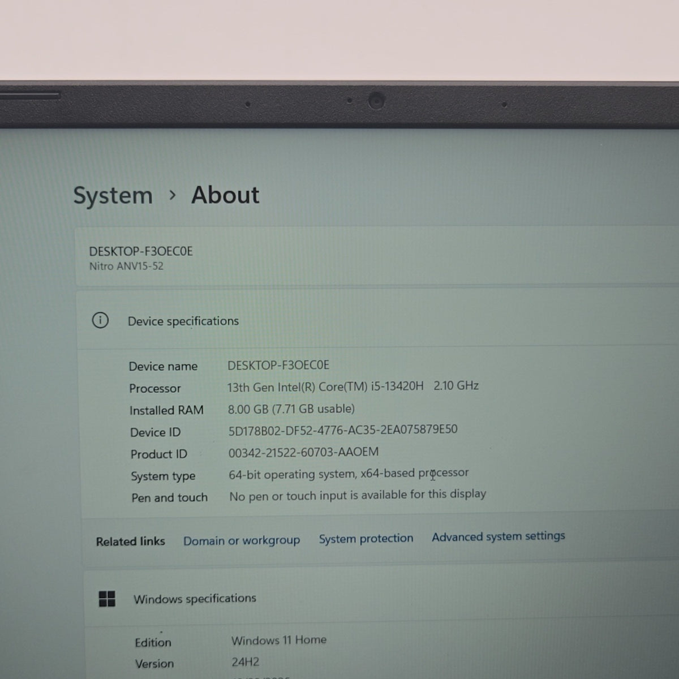Click the Device name label
Screen dimensions: 679x679
pos(163,366)
